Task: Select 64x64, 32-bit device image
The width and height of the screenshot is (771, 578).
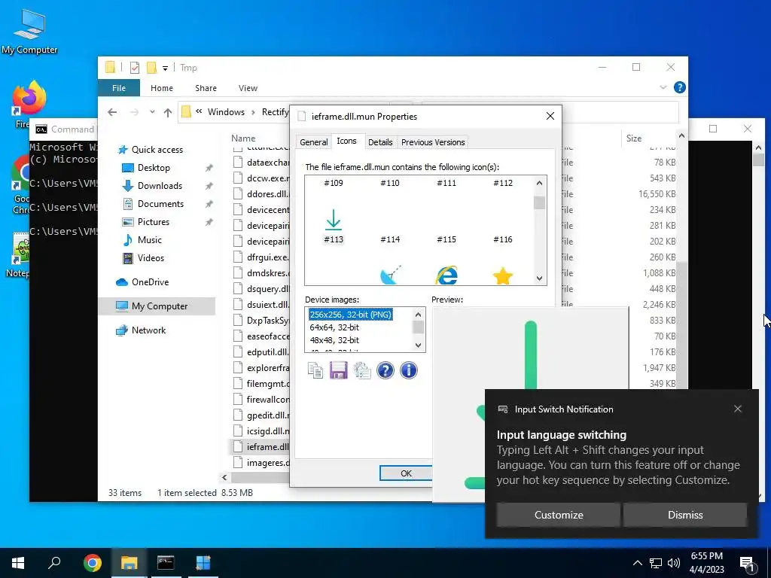Action: [334, 327]
